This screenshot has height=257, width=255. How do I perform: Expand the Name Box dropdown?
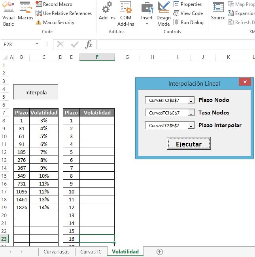pyautogui.click(x=37, y=44)
